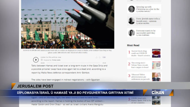Click the Tehran Times front page thumbnail
Viewport: 190px width, 107px height.
pos(156,65)
